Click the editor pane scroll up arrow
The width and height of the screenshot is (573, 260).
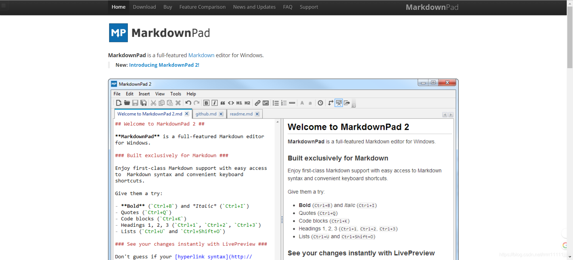278,122
